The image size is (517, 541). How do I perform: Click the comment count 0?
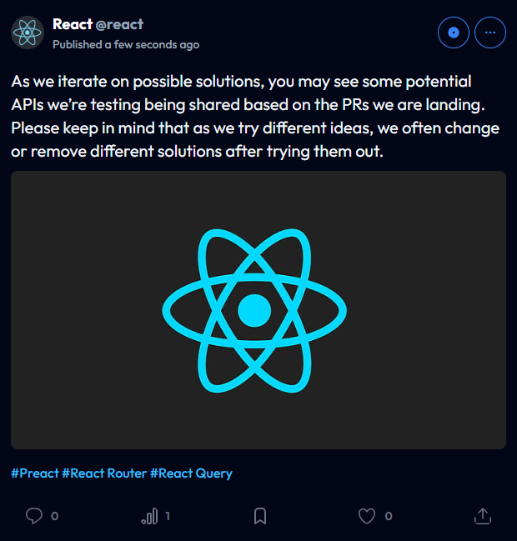pyautogui.click(x=54, y=516)
